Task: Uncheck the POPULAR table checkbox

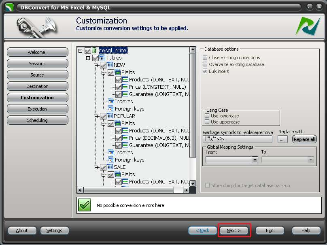Action: [x=103, y=116]
